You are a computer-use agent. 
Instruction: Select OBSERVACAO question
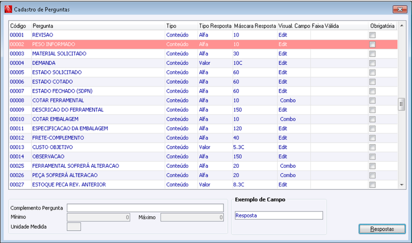coord(203,157)
